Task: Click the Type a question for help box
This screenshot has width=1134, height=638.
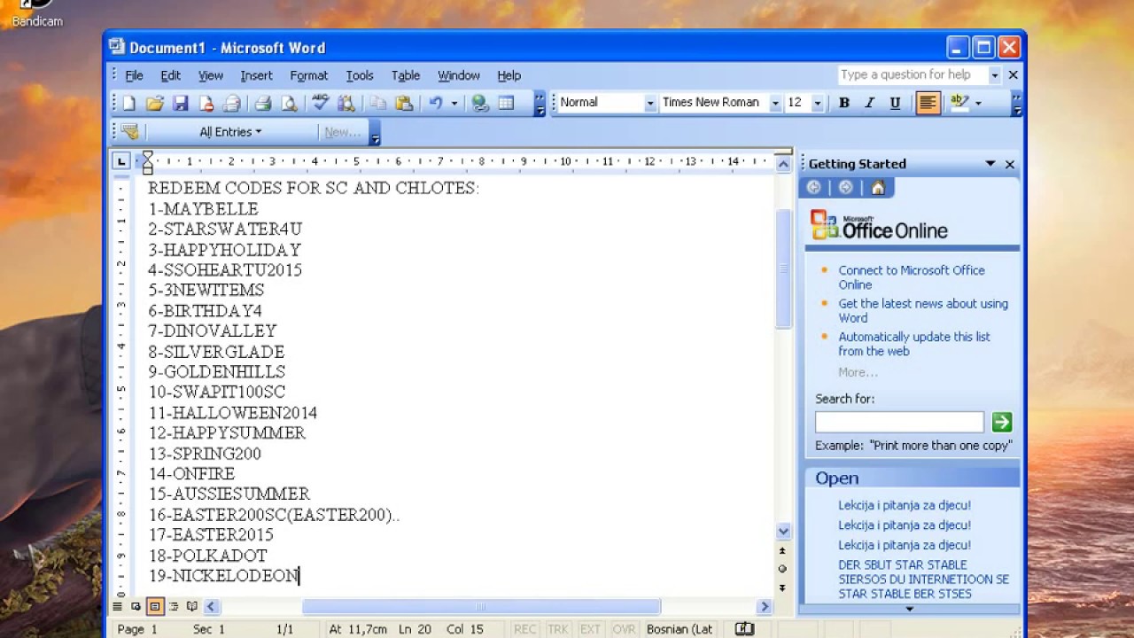Action: coord(913,75)
